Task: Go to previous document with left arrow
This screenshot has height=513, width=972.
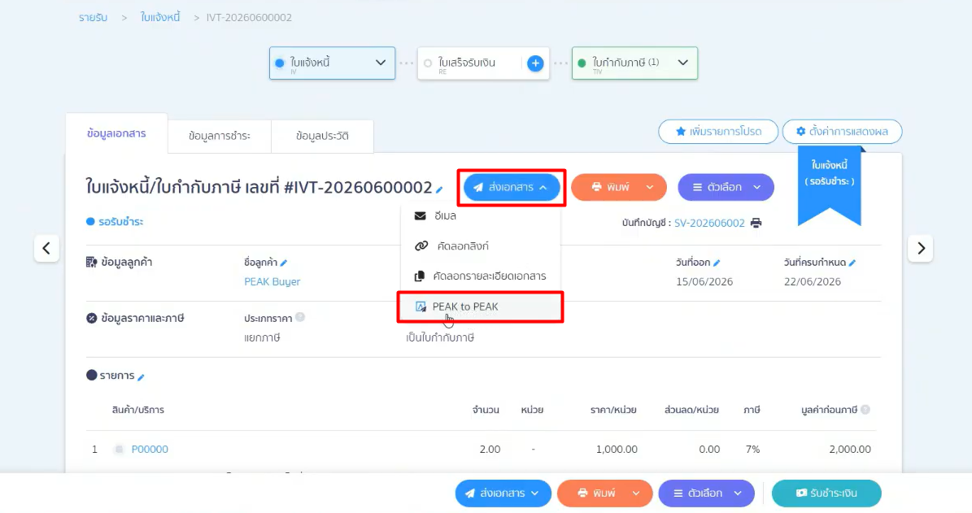Action: [46, 249]
